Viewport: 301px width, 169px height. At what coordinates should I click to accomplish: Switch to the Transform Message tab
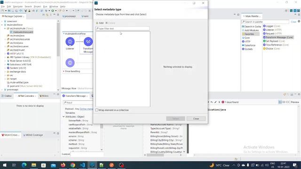[x=75, y=96]
